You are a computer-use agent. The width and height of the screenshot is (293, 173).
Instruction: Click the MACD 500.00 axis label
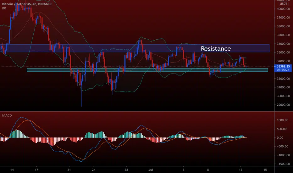(282, 129)
